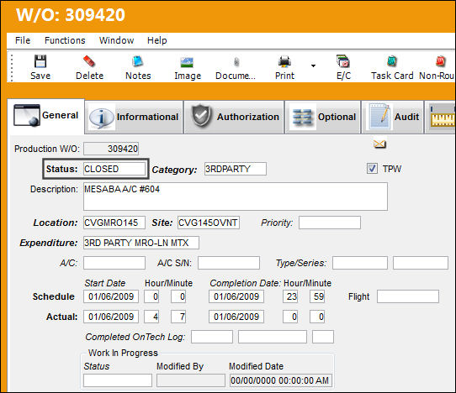Screen dimensions: 456x393
Task: Expand the Print dropdown arrow
Action: point(313,65)
